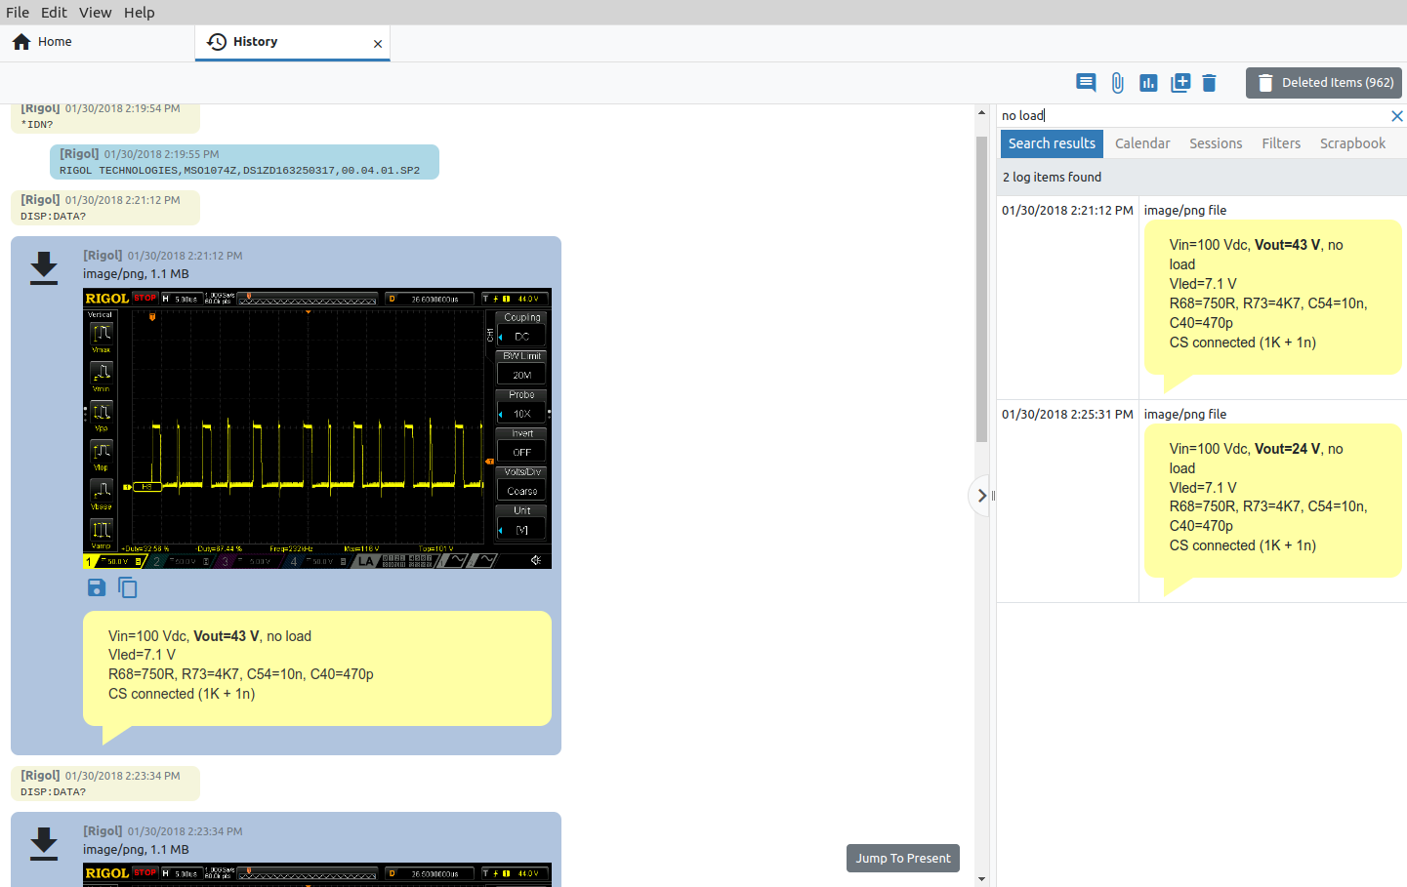Open the View menu
This screenshot has width=1407, height=887.
pos(95,13)
